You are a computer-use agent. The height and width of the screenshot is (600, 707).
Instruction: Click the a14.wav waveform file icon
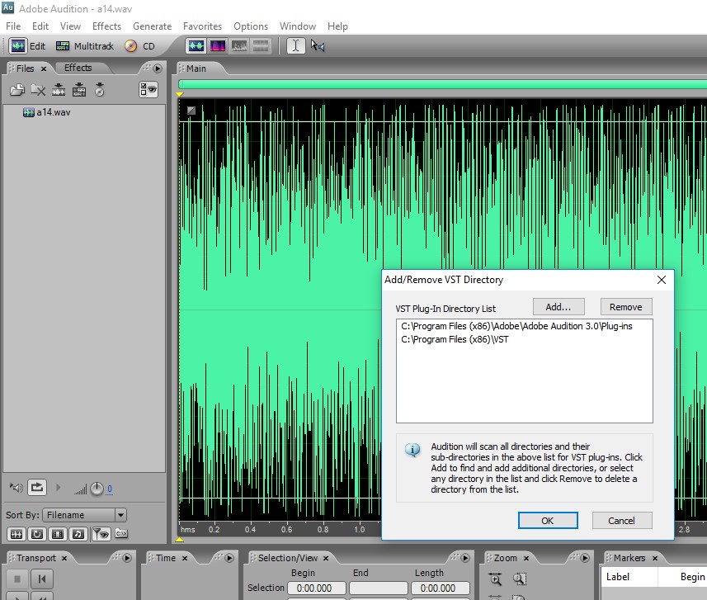pyautogui.click(x=28, y=112)
